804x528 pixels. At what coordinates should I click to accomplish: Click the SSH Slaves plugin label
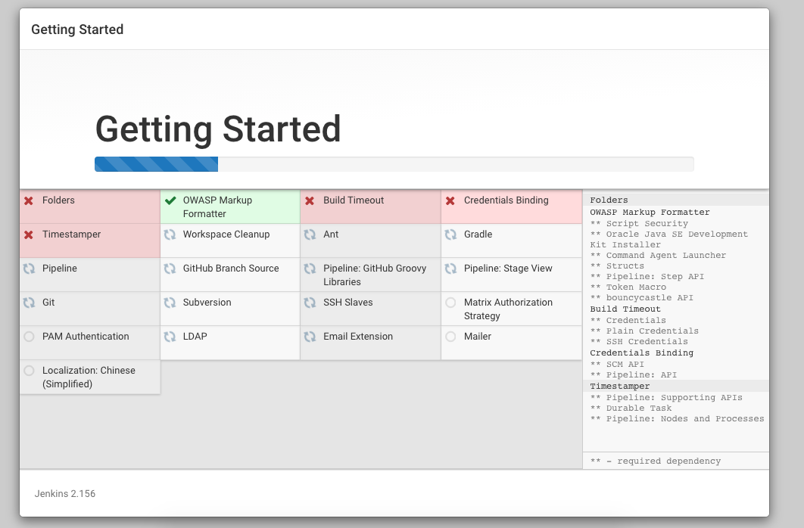347,302
